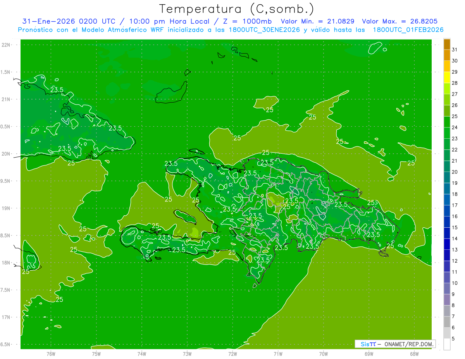This screenshot has height=359, width=465.
Task: Click the "7.5N" latitude label
Action: [x=6, y=290]
